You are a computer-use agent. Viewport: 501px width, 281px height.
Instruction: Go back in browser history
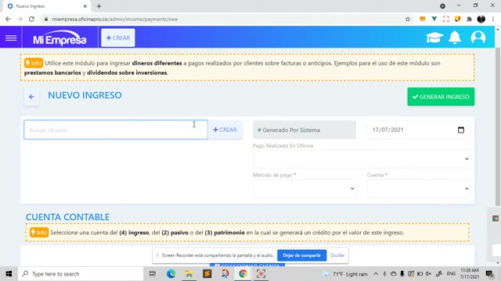(8, 19)
